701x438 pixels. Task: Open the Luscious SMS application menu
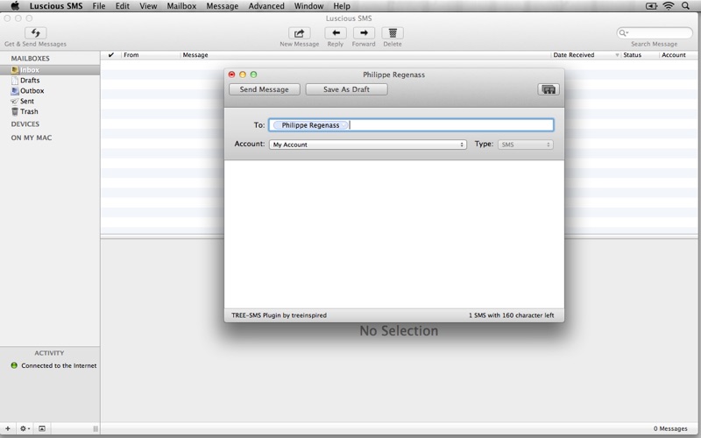pos(56,6)
